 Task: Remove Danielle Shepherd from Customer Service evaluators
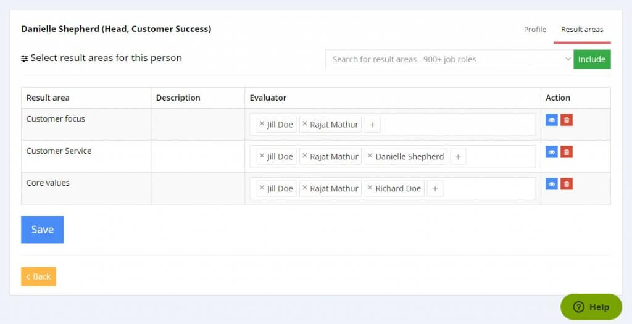tap(370, 156)
